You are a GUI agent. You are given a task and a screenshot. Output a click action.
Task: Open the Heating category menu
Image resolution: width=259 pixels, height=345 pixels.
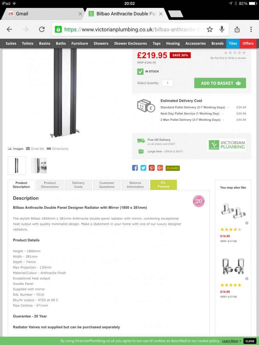click(x=173, y=43)
